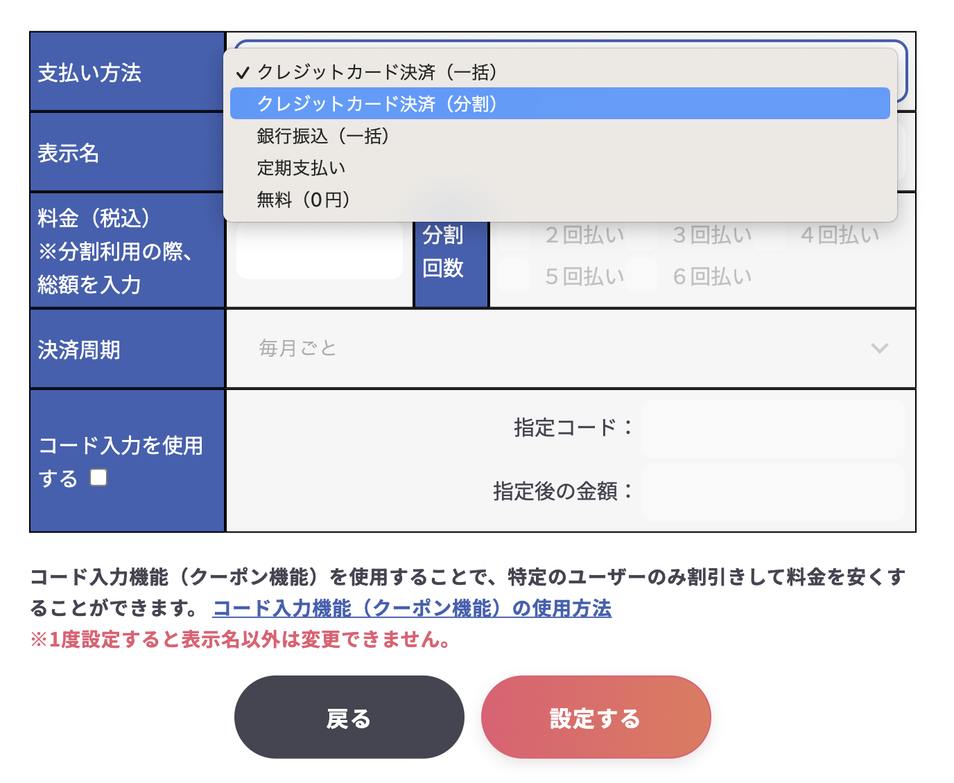The height and width of the screenshot is (783, 954).
Task: Click the 表示名 input field edge
Action: pyautogui.click(x=903, y=152)
